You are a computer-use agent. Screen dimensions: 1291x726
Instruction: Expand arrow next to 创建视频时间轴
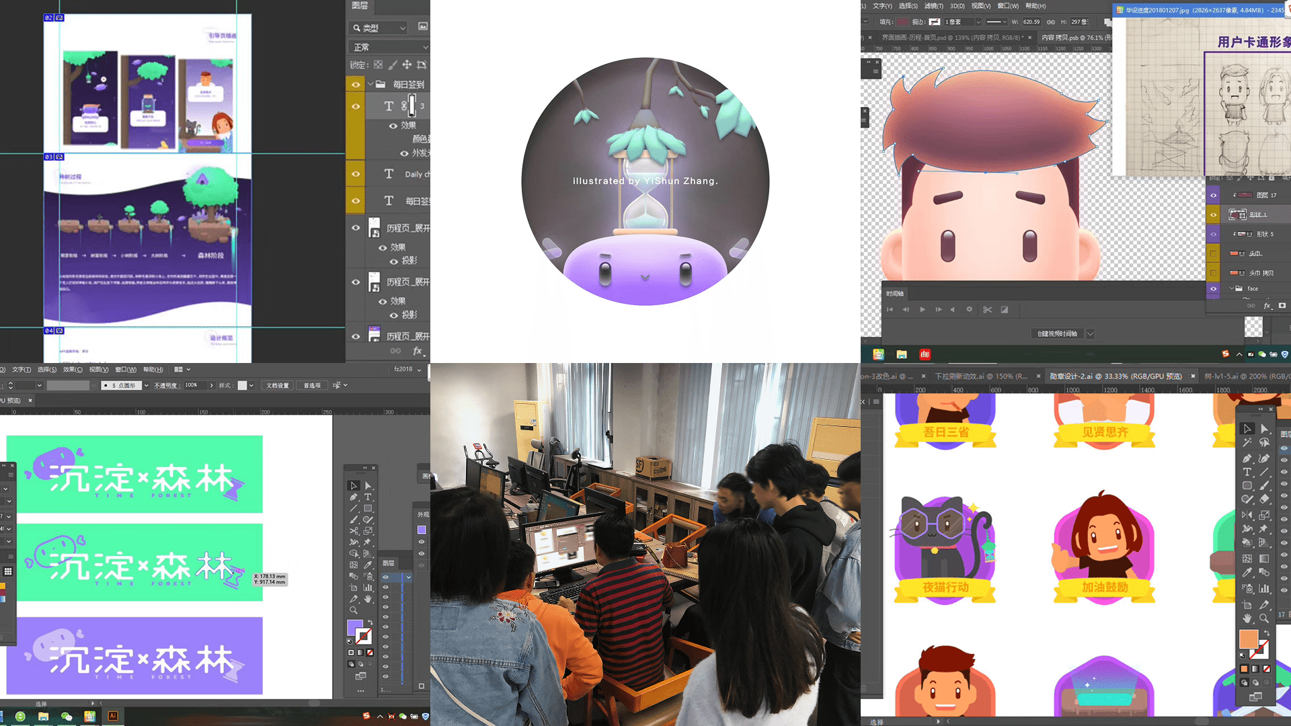[x=1090, y=333]
